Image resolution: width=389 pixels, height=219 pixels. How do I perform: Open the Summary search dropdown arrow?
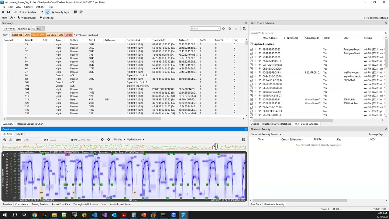click(x=219, y=29)
